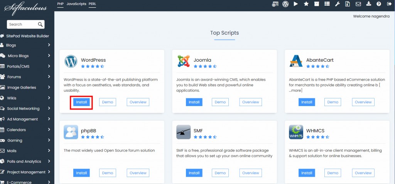Click the task list icon in top bar
395x184 pixels.
pos(327,4)
